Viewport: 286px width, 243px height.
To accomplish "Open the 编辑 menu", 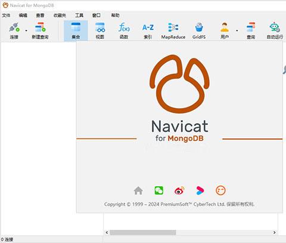I will coord(23,16).
